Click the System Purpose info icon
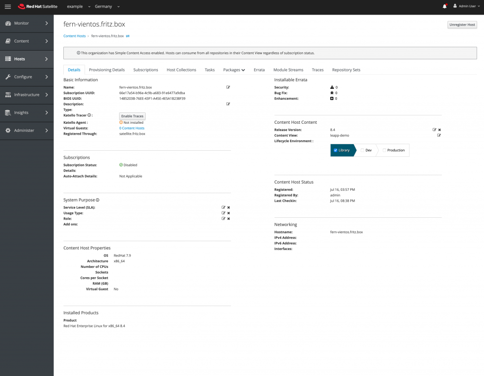This screenshot has width=484, height=376. (x=97, y=200)
